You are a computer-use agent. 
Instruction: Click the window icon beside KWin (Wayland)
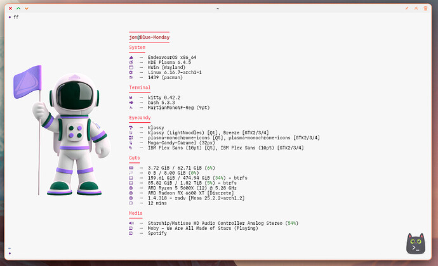click(x=131, y=68)
